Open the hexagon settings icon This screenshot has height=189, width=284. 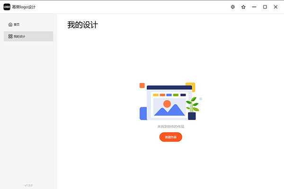pos(232,7)
